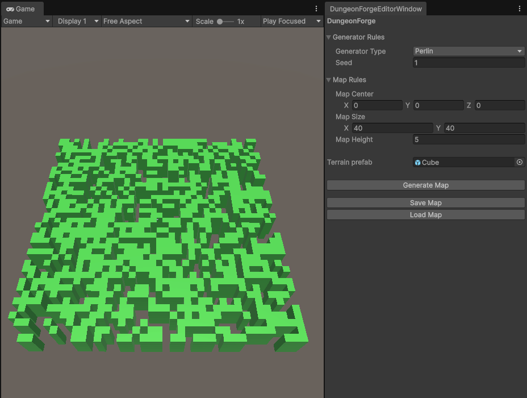
Task: Open the Game tab's kebab options menu
Action: click(316, 9)
